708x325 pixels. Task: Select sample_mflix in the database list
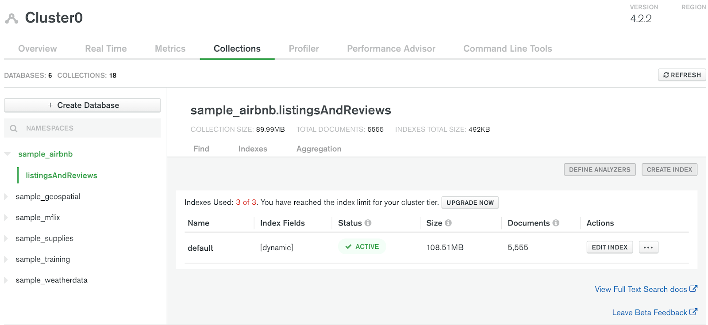coord(38,217)
